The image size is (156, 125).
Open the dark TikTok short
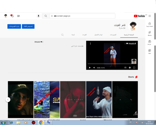pyautogui.click(x=125, y=100)
